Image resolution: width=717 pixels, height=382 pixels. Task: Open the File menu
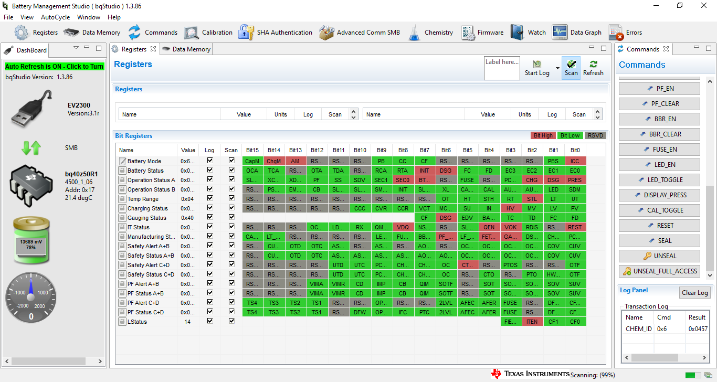click(x=8, y=17)
